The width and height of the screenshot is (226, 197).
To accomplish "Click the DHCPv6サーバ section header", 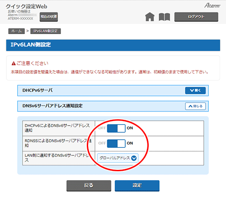I will [113, 90].
